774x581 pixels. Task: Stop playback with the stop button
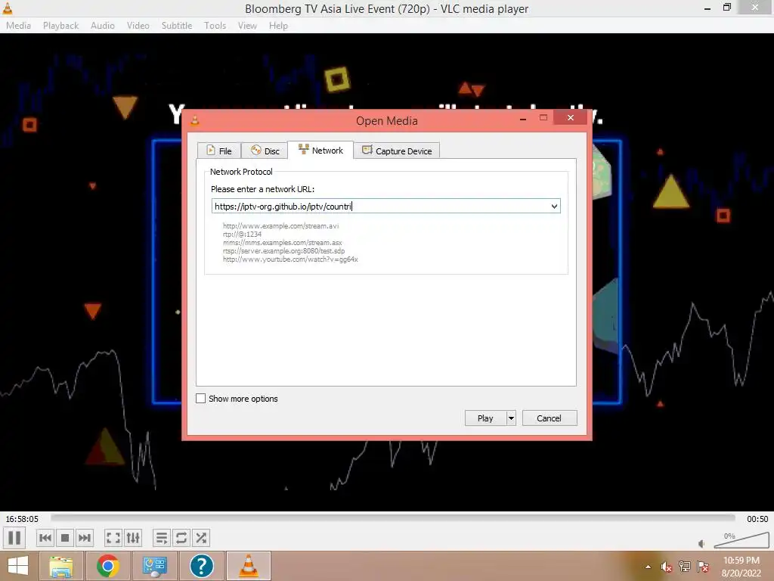tap(65, 538)
